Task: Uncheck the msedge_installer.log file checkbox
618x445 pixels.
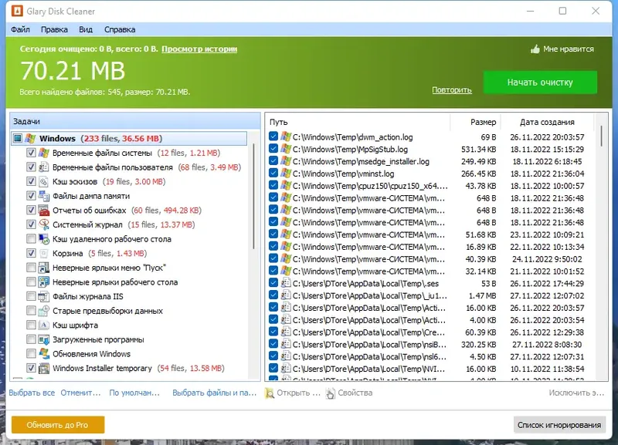Action: pos(273,161)
